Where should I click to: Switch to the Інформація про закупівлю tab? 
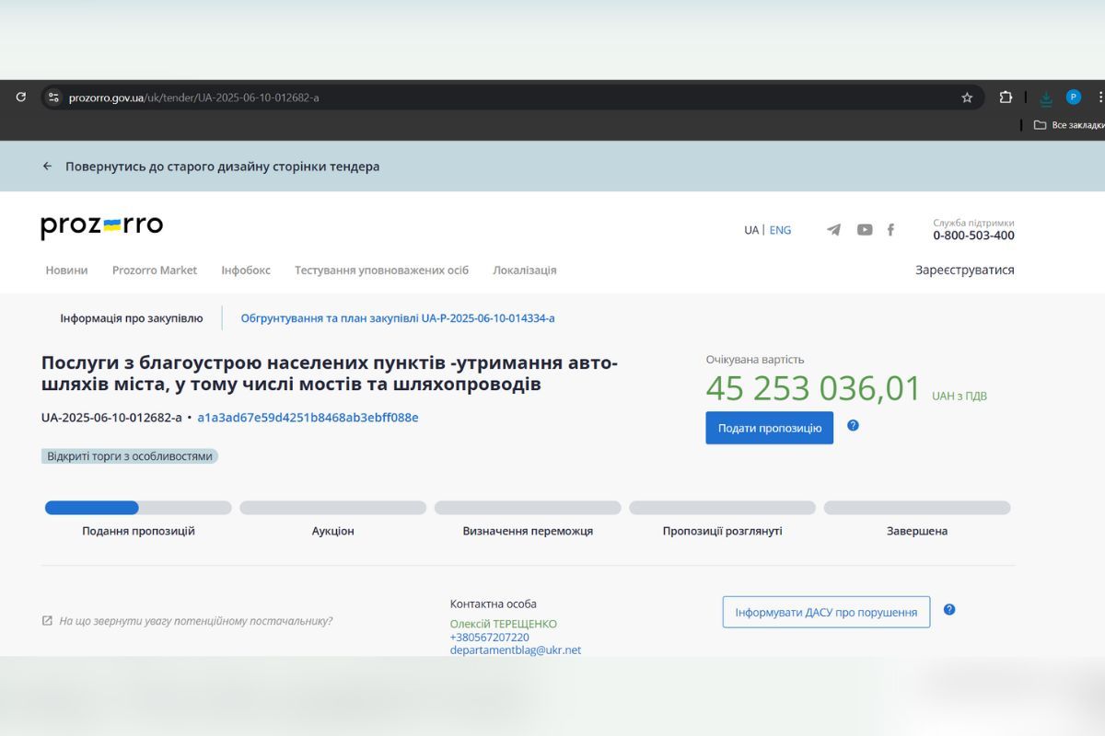tap(130, 317)
